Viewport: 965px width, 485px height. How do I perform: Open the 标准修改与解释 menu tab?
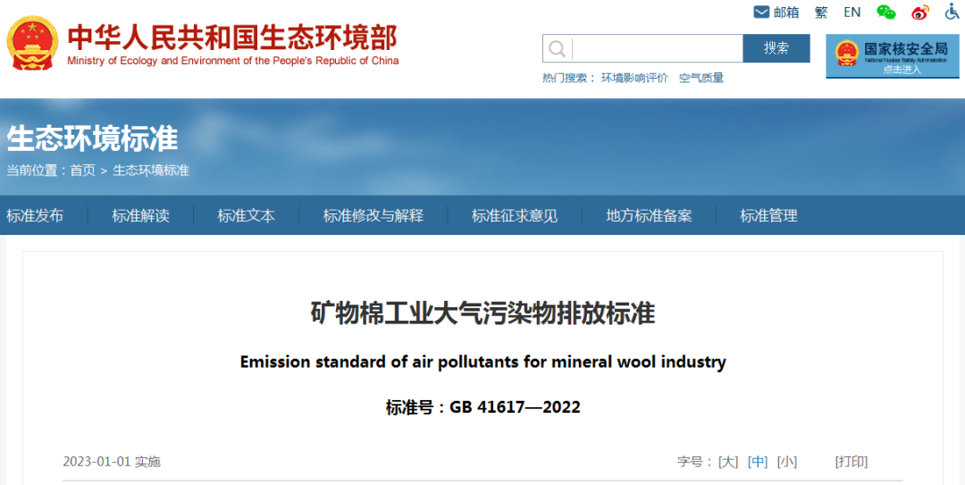tap(373, 215)
